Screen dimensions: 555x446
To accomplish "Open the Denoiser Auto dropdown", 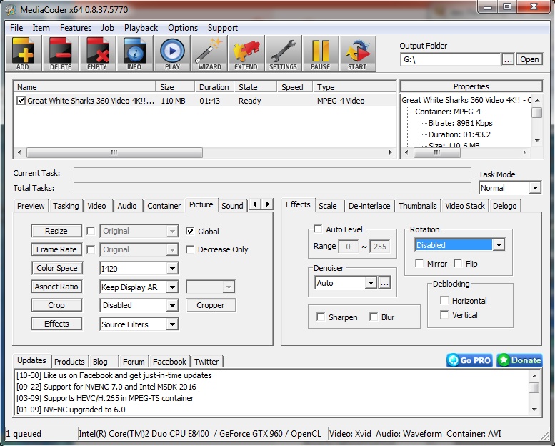I will pos(346,283).
